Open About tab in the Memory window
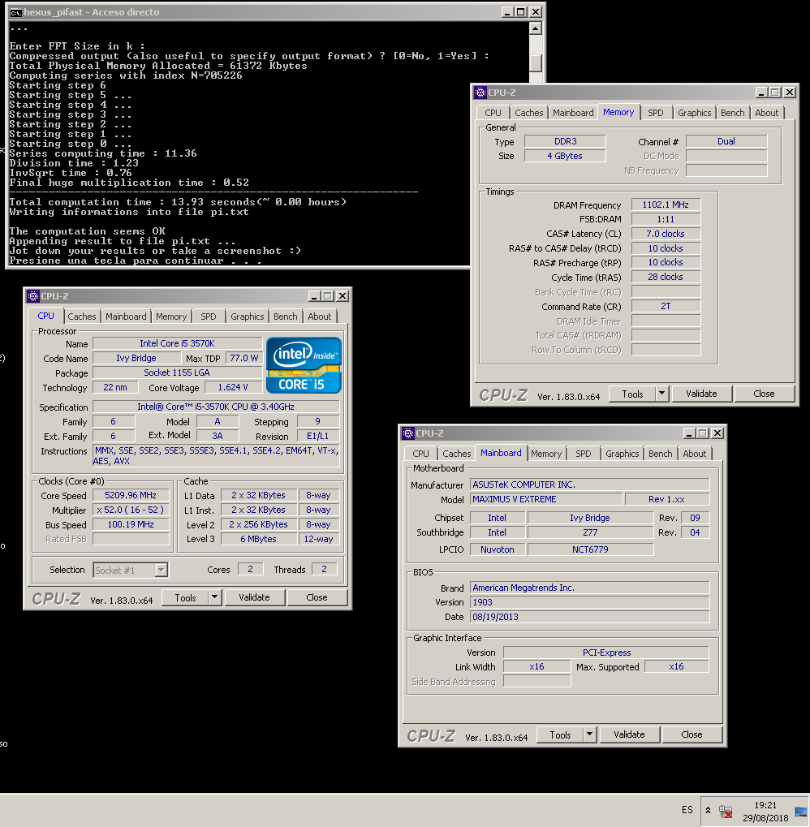Screen dimensions: 810x827 [x=767, y=113]
